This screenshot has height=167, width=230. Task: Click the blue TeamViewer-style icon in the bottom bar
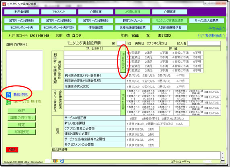pyautogui.click(x=62, y=161)
